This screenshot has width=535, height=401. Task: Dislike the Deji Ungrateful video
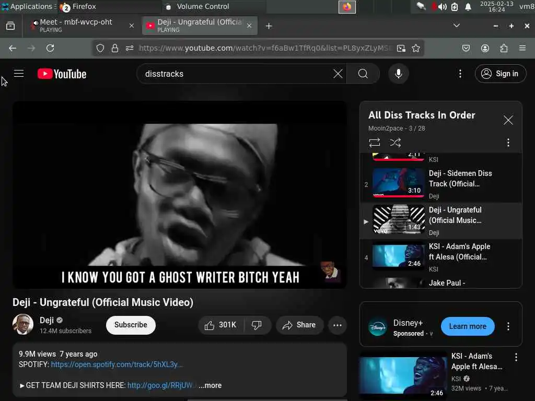[x=257, y=325]
